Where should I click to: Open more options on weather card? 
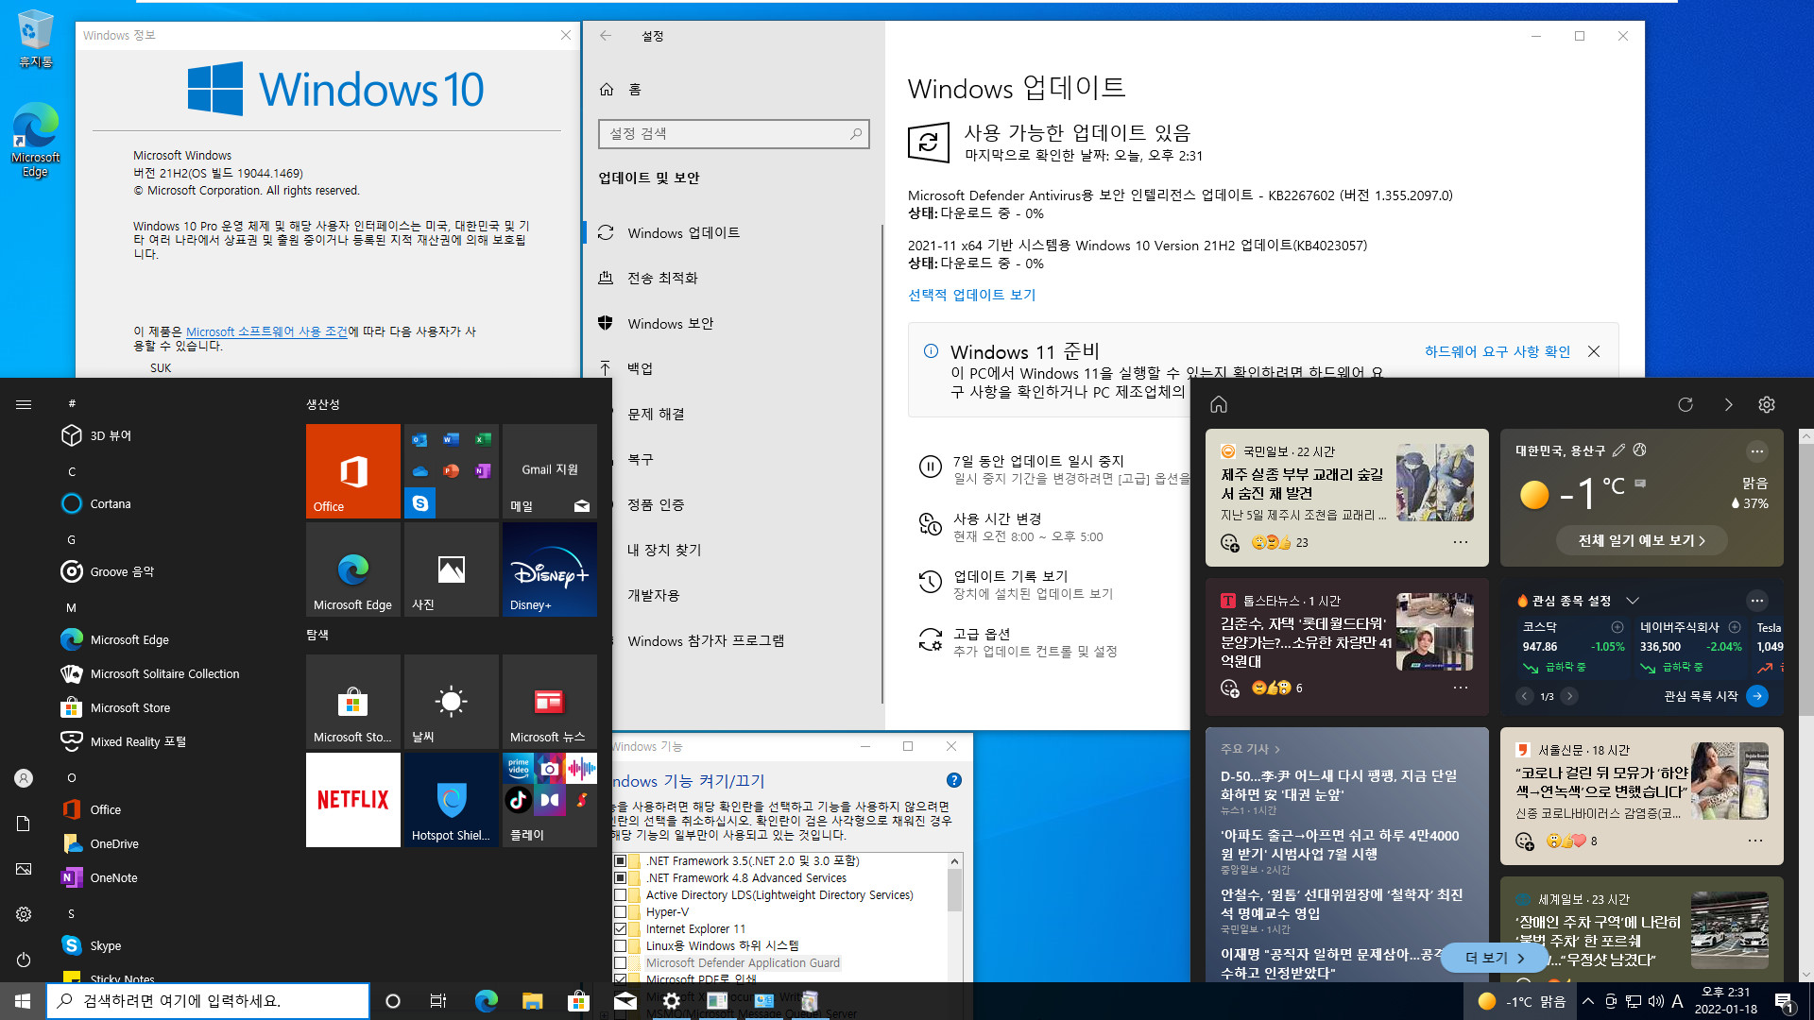[x=1756, y=450]
